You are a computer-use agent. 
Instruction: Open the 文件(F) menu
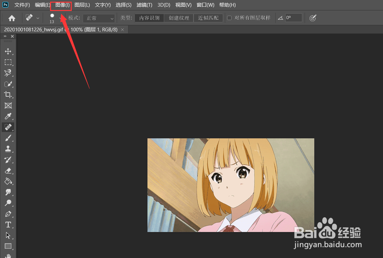(x=22, y=5)
